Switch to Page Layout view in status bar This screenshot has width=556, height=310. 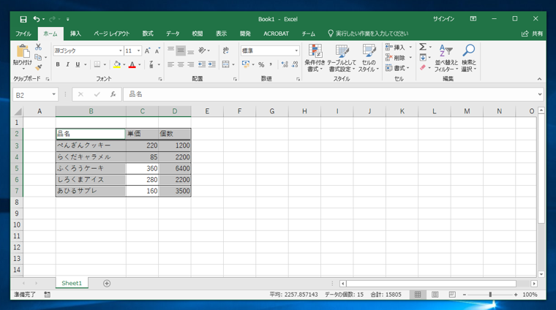pos(435,295)
